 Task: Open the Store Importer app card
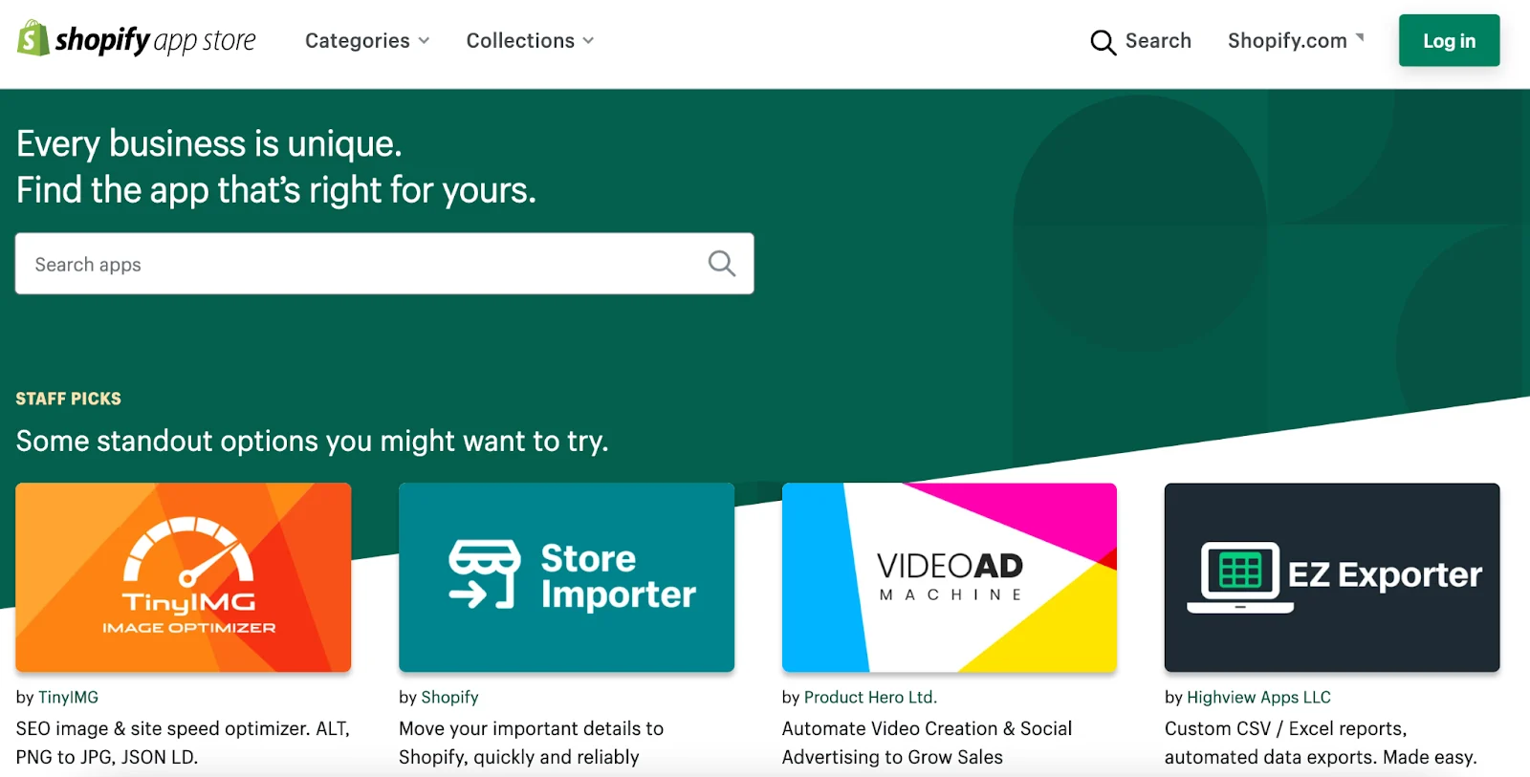coord(566,577)
